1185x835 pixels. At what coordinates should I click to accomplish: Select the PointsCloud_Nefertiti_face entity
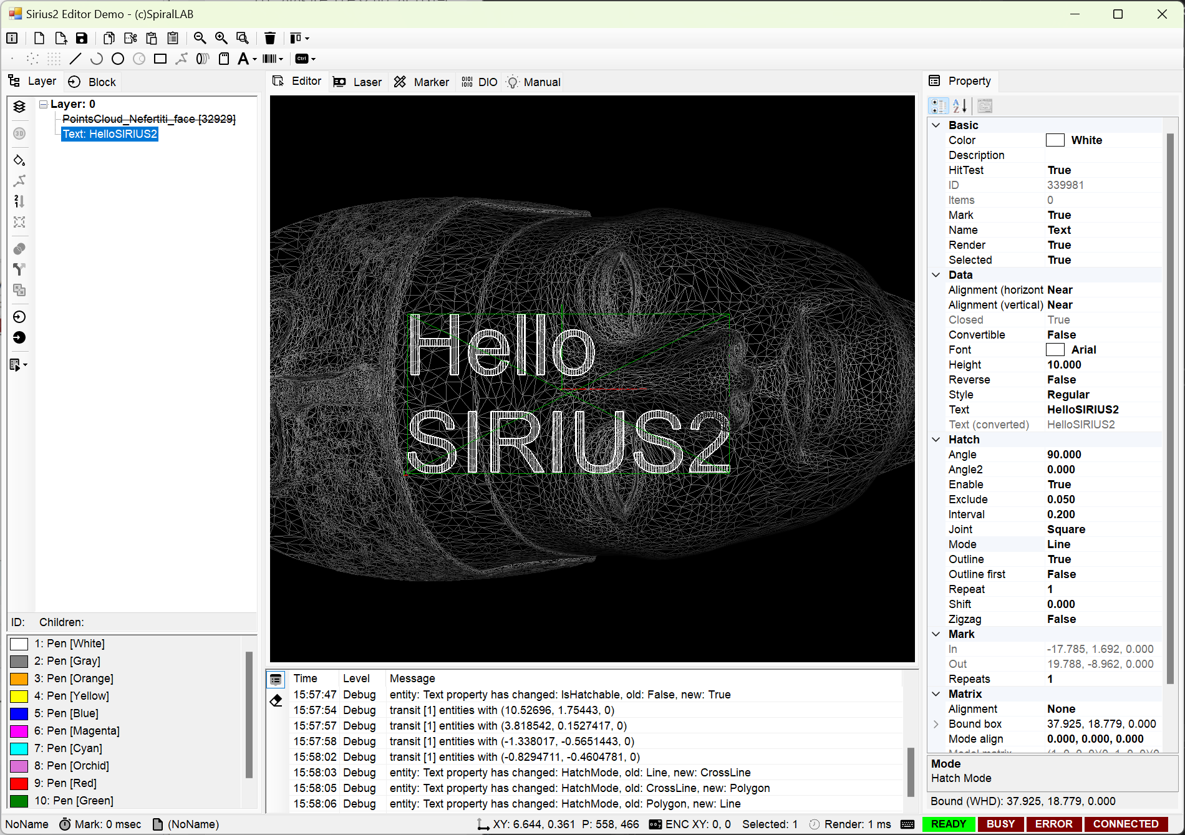pyautogui.click(x=149, y=119)
